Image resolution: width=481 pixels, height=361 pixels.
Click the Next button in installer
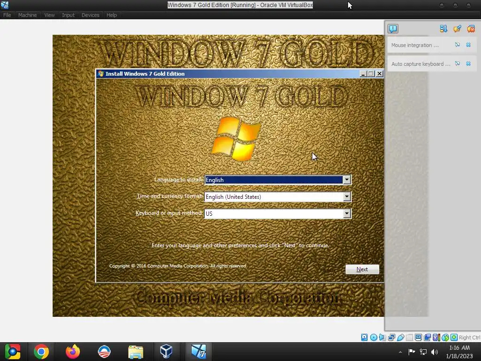pyautogui.click(x=362, y=269)
